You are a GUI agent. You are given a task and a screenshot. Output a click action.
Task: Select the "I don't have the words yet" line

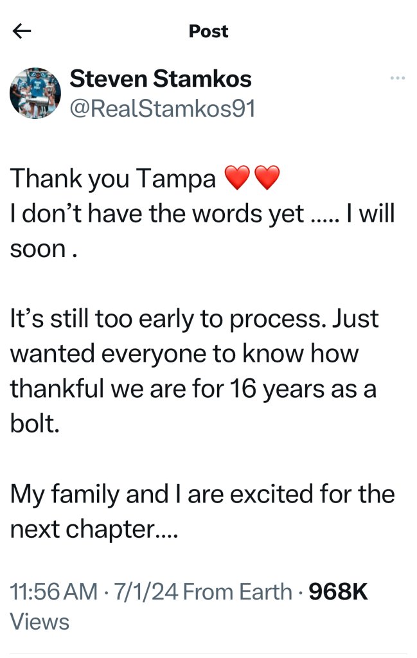pyautogui.click(x=157, y=213)
